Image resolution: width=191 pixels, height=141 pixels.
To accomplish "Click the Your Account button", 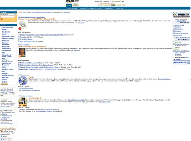I will coord(115,1).
